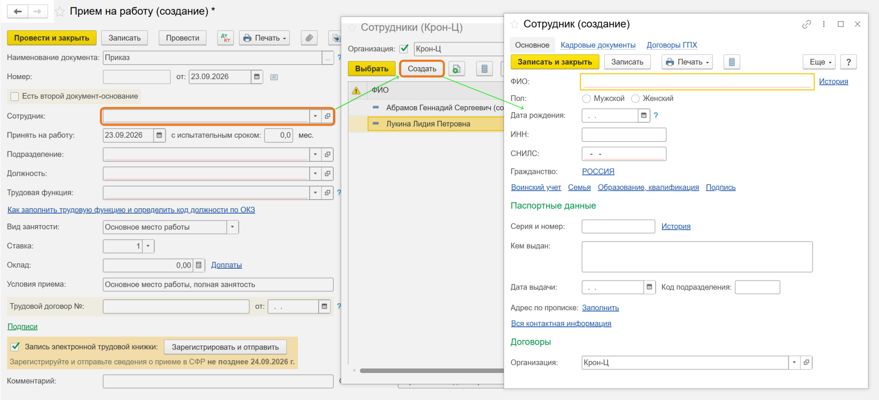Screen dimensions: 879x400
Task: Open the Гражданство РОССИЯ link
Action: [598, 172]
